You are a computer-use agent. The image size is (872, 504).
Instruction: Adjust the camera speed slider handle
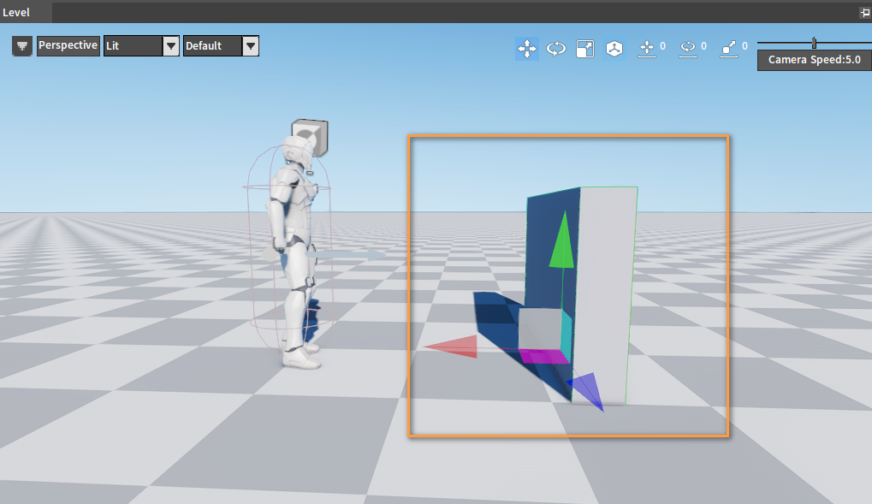pyautogui.click(x=814, y=43)
